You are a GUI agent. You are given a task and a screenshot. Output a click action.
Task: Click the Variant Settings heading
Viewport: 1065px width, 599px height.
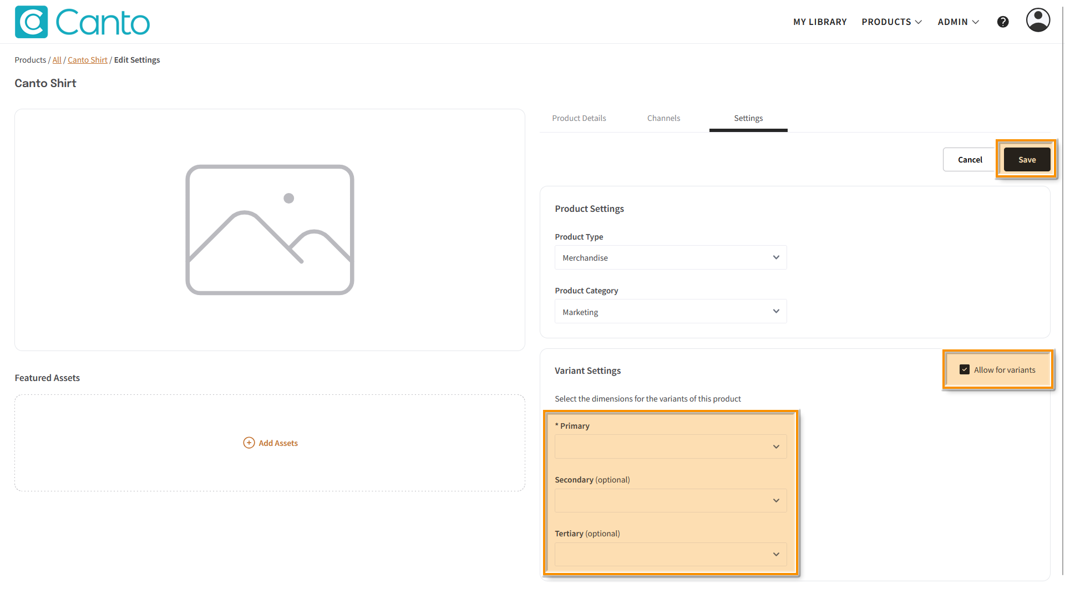point(587,370)
